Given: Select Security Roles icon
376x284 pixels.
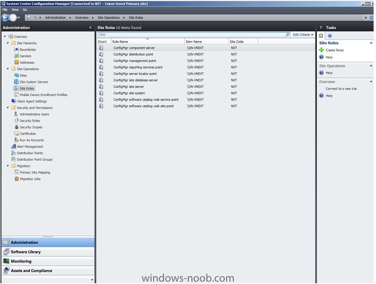Looking at the screenshot, I should (16, 120).
